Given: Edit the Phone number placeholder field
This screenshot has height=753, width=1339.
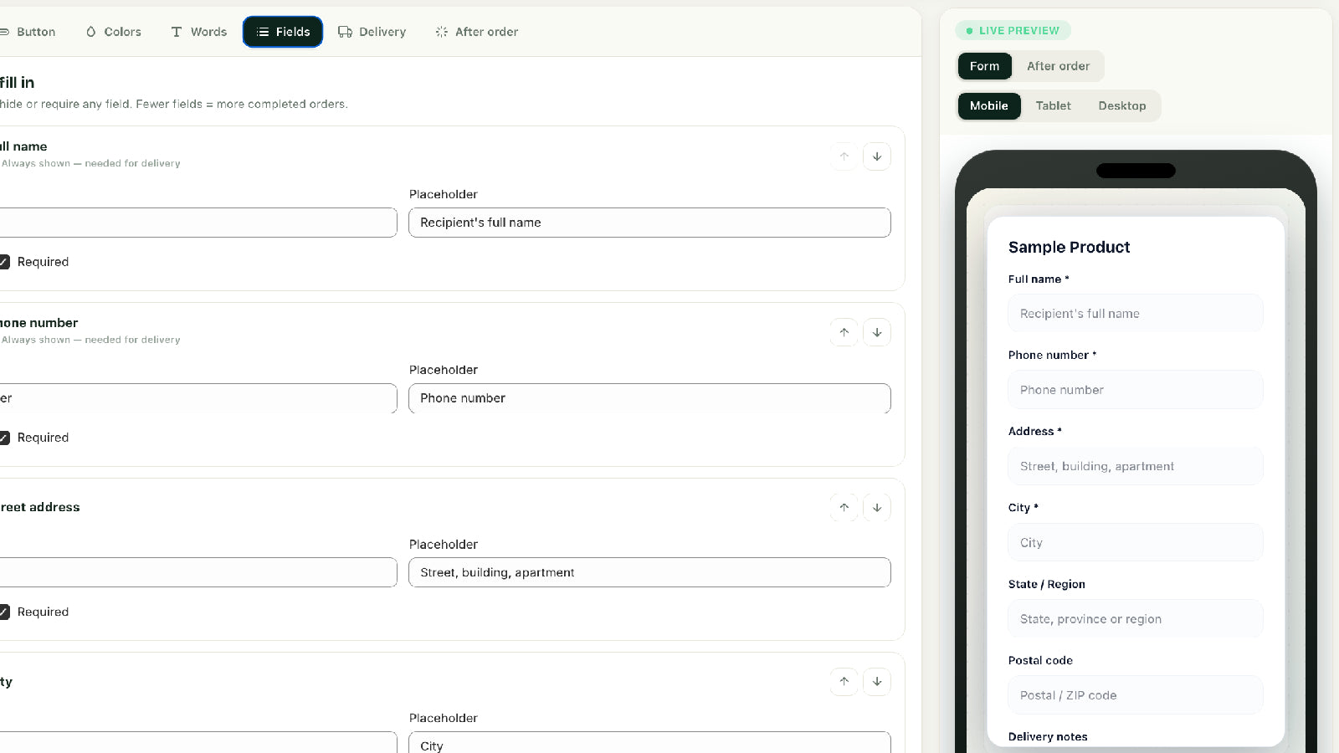Looking at the screenshot, I should tap(649, 398).
